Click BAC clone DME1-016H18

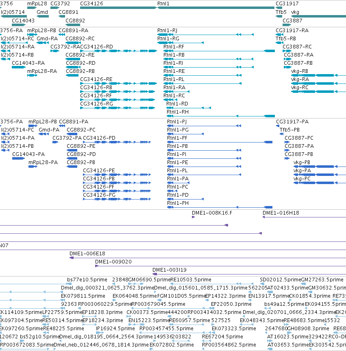tap(281, 213)
